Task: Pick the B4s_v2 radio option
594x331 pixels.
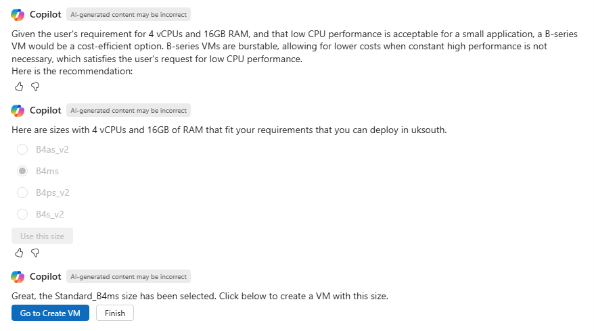Action: [22, 214]
